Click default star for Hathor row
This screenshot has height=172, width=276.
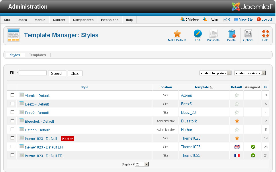point(237,130)
